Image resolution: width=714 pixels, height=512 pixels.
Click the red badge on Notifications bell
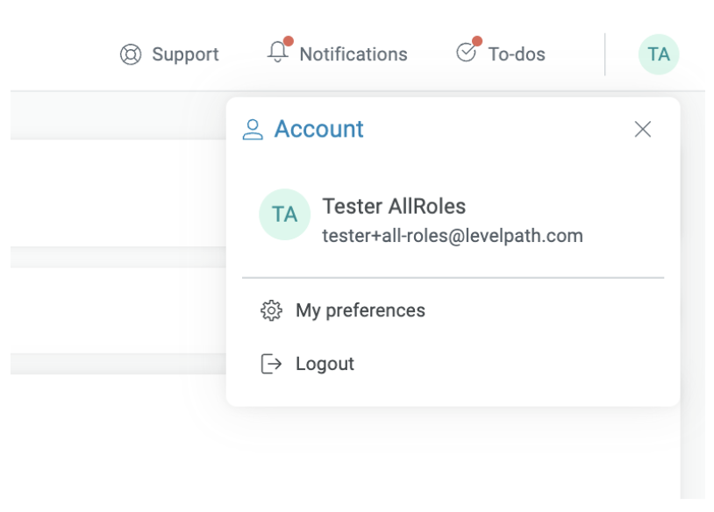(x=287, y=41)
